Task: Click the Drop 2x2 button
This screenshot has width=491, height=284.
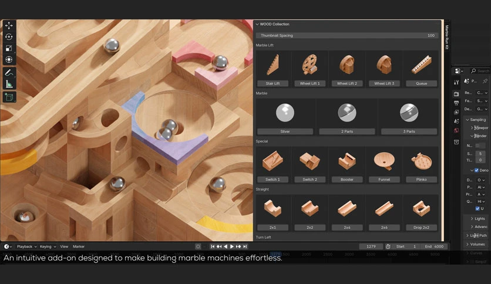Action: (x=421, y=228)
